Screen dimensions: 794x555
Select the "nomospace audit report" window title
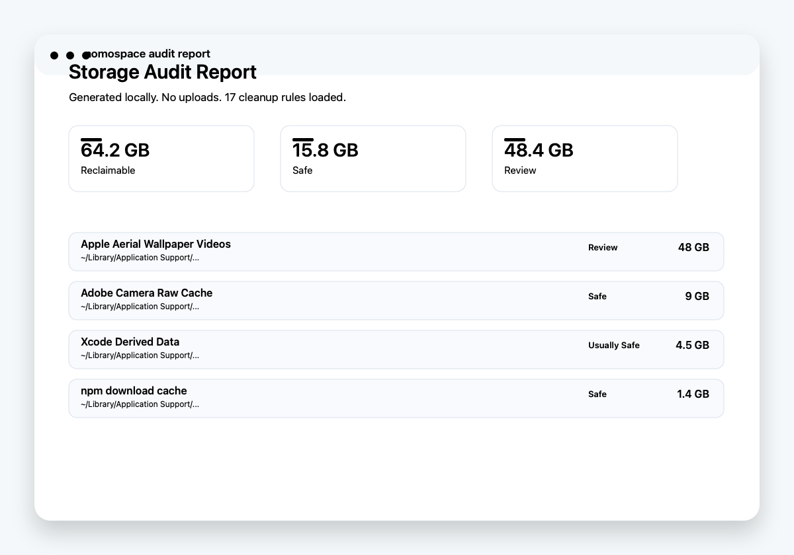point(148,54)
